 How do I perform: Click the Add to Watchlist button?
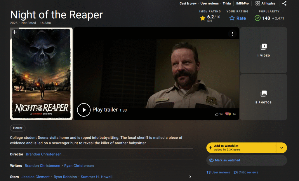pyautogui.click(x=241, y=148)
